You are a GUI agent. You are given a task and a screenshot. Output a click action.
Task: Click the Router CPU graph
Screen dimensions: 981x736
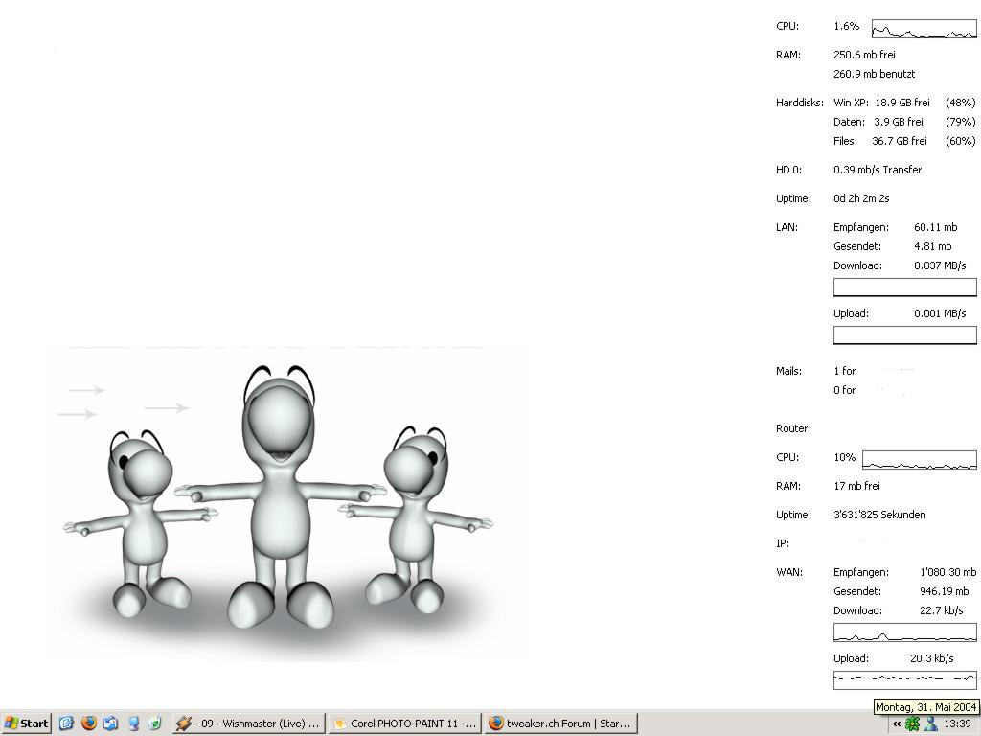click(x=919, y=460)
